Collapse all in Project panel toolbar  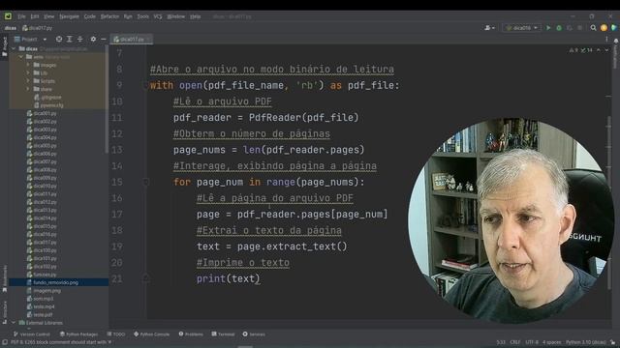(80, 39)
